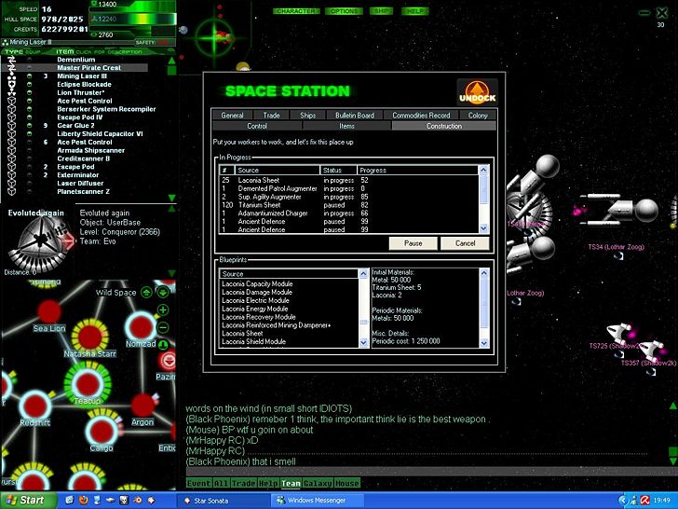
Task: Click the red close-map icon near Pazin
Action: (168, 361)
